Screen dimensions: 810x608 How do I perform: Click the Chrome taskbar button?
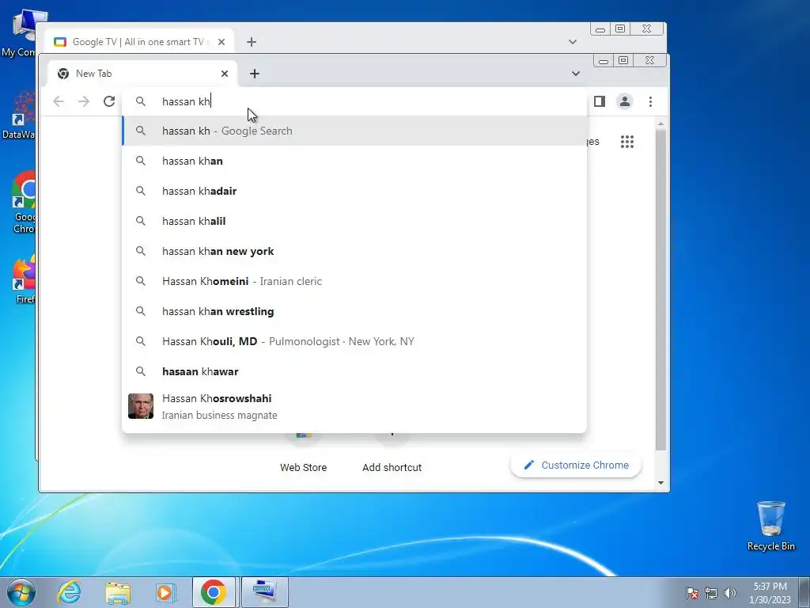pos(214,592)
